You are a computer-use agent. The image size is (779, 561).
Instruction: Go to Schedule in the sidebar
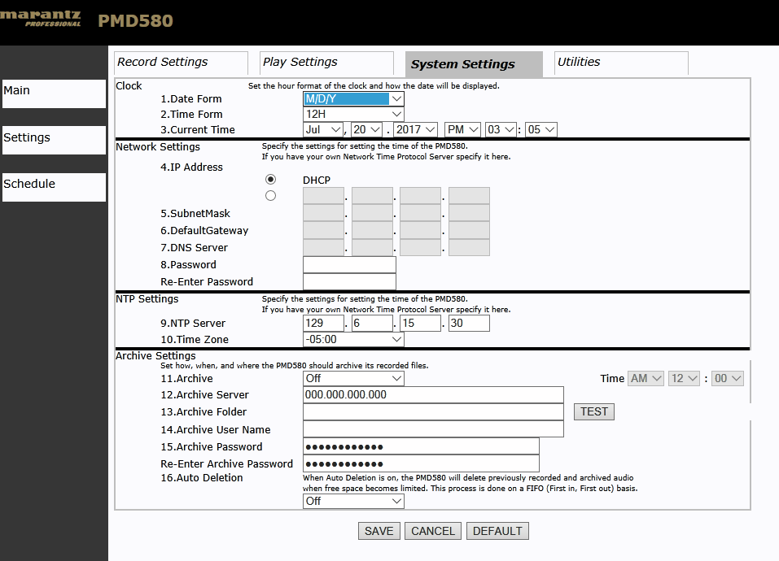[x=54, y=186]
